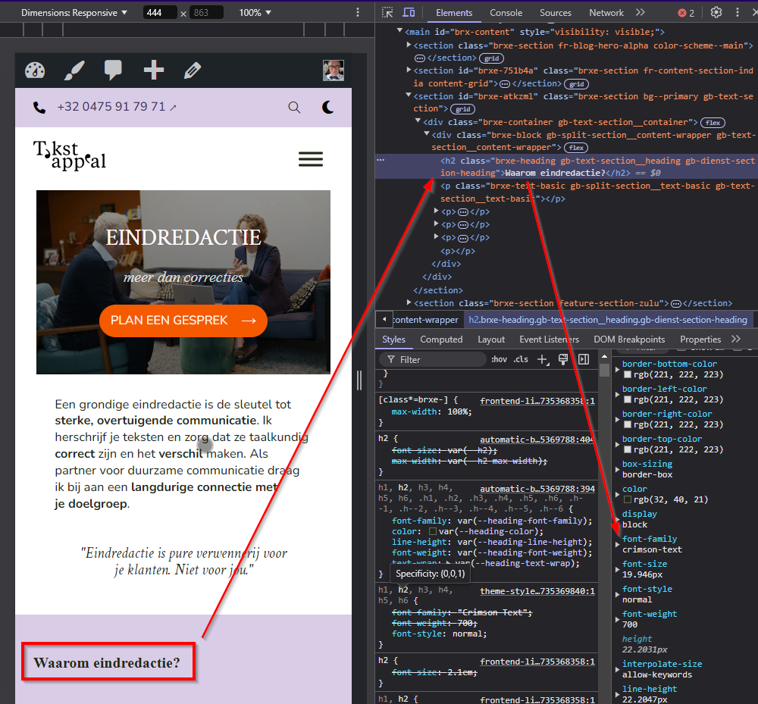Click the viewport width field showing 444

coord(159,13)
